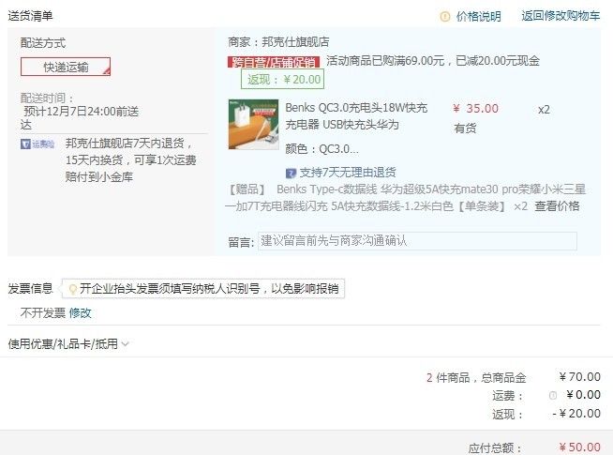The height and width of the screenshot is (455, 613).
Task: Click 支持7天无理由退货 text link
Action: tap(348, 173)
